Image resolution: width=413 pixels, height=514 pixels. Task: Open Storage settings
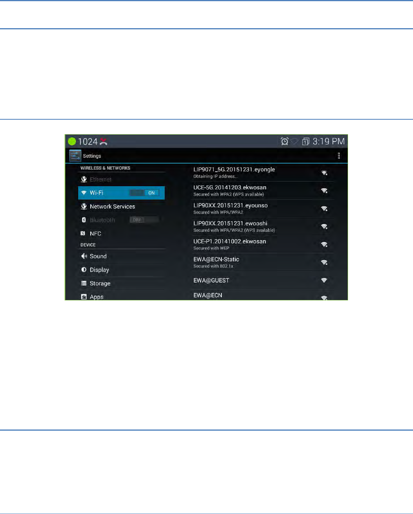(122, 283)
